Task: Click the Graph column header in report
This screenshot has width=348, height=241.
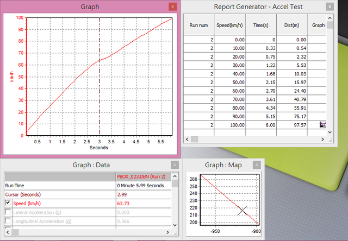Action: [317, 24]
